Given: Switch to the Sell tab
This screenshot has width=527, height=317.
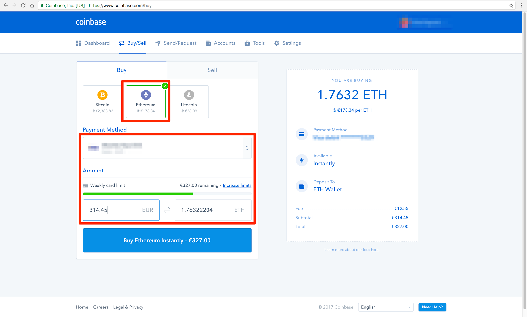Looking at the screenshot, I should (212, 70).
